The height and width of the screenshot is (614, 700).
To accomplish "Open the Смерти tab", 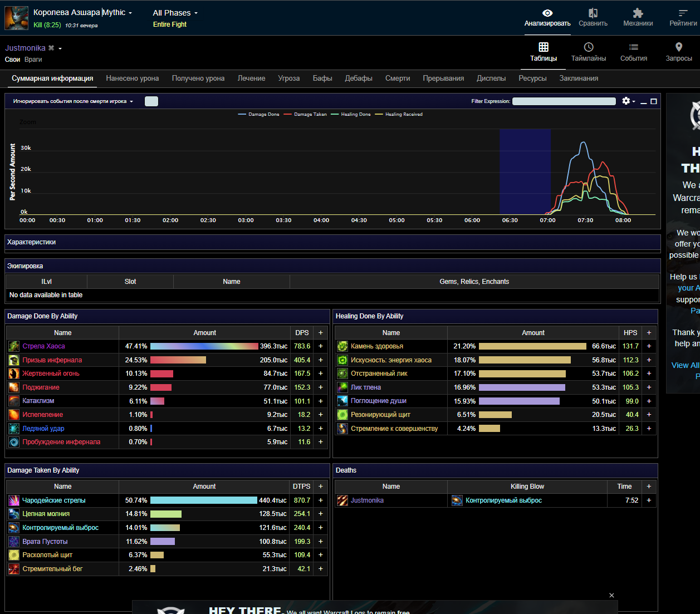I will coord(397,78).
